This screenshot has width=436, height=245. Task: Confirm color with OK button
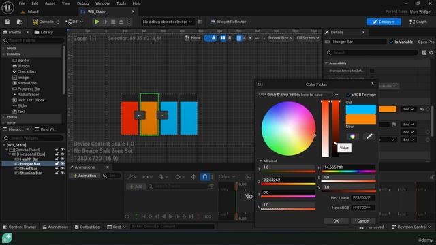pyautogui.click(x=336, y=220)
